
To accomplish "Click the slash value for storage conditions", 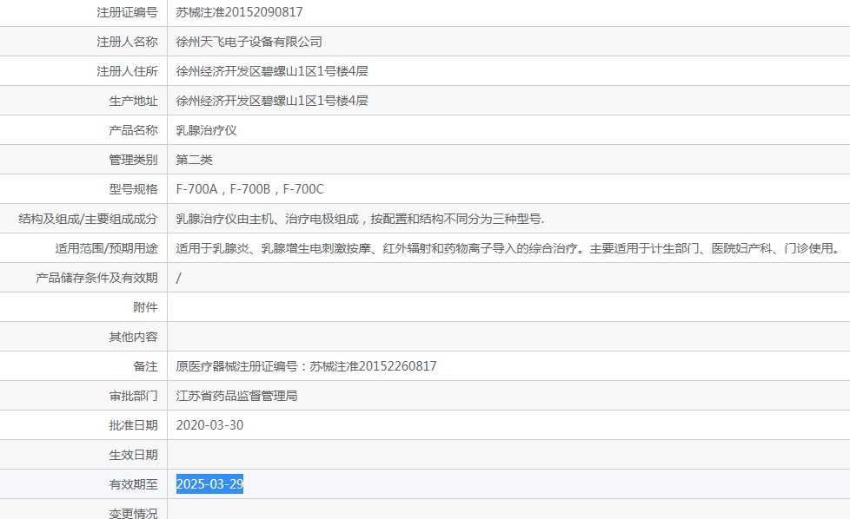I will [178, 278].
